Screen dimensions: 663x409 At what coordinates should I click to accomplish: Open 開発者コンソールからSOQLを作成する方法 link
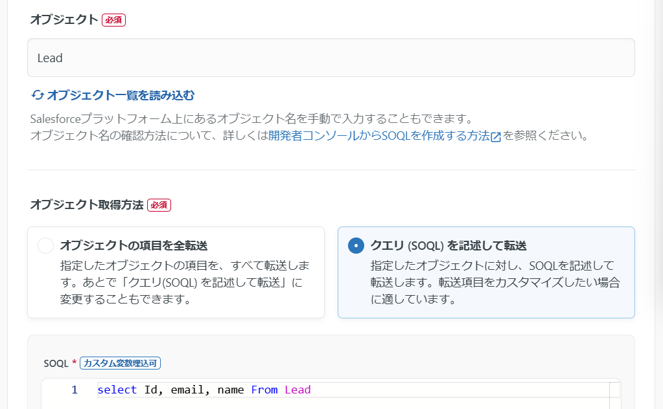coord(379,135)
